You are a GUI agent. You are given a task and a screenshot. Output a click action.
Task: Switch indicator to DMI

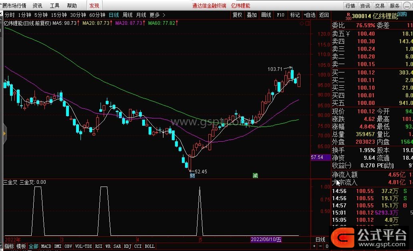click(x=58, y=246)
